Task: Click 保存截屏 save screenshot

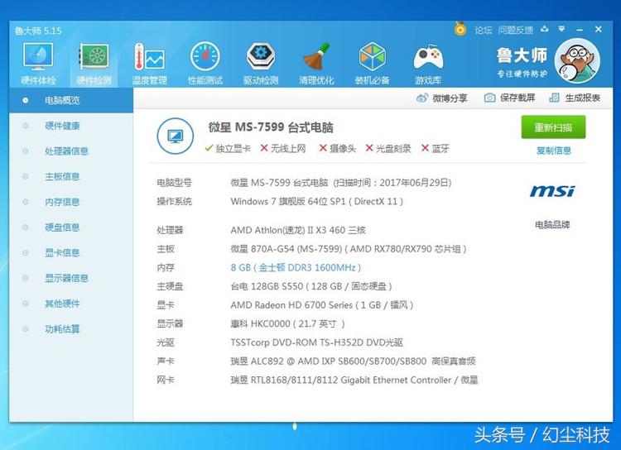Action: (x=510, y=98)
